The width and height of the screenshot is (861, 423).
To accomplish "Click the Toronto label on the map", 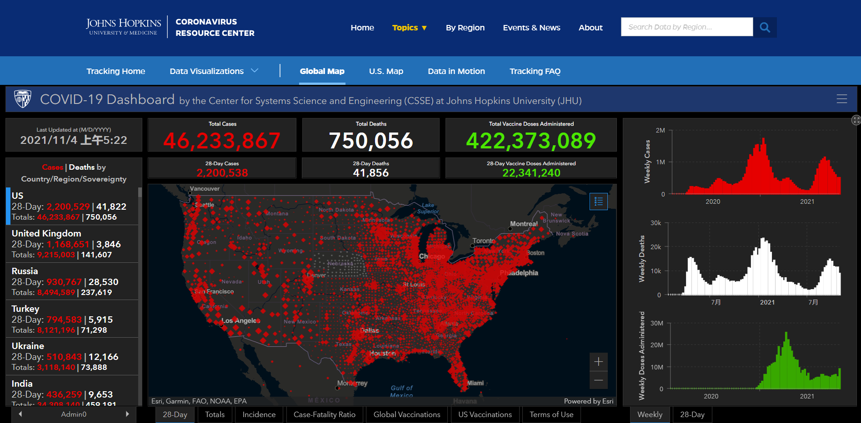I will click(484, 241).
